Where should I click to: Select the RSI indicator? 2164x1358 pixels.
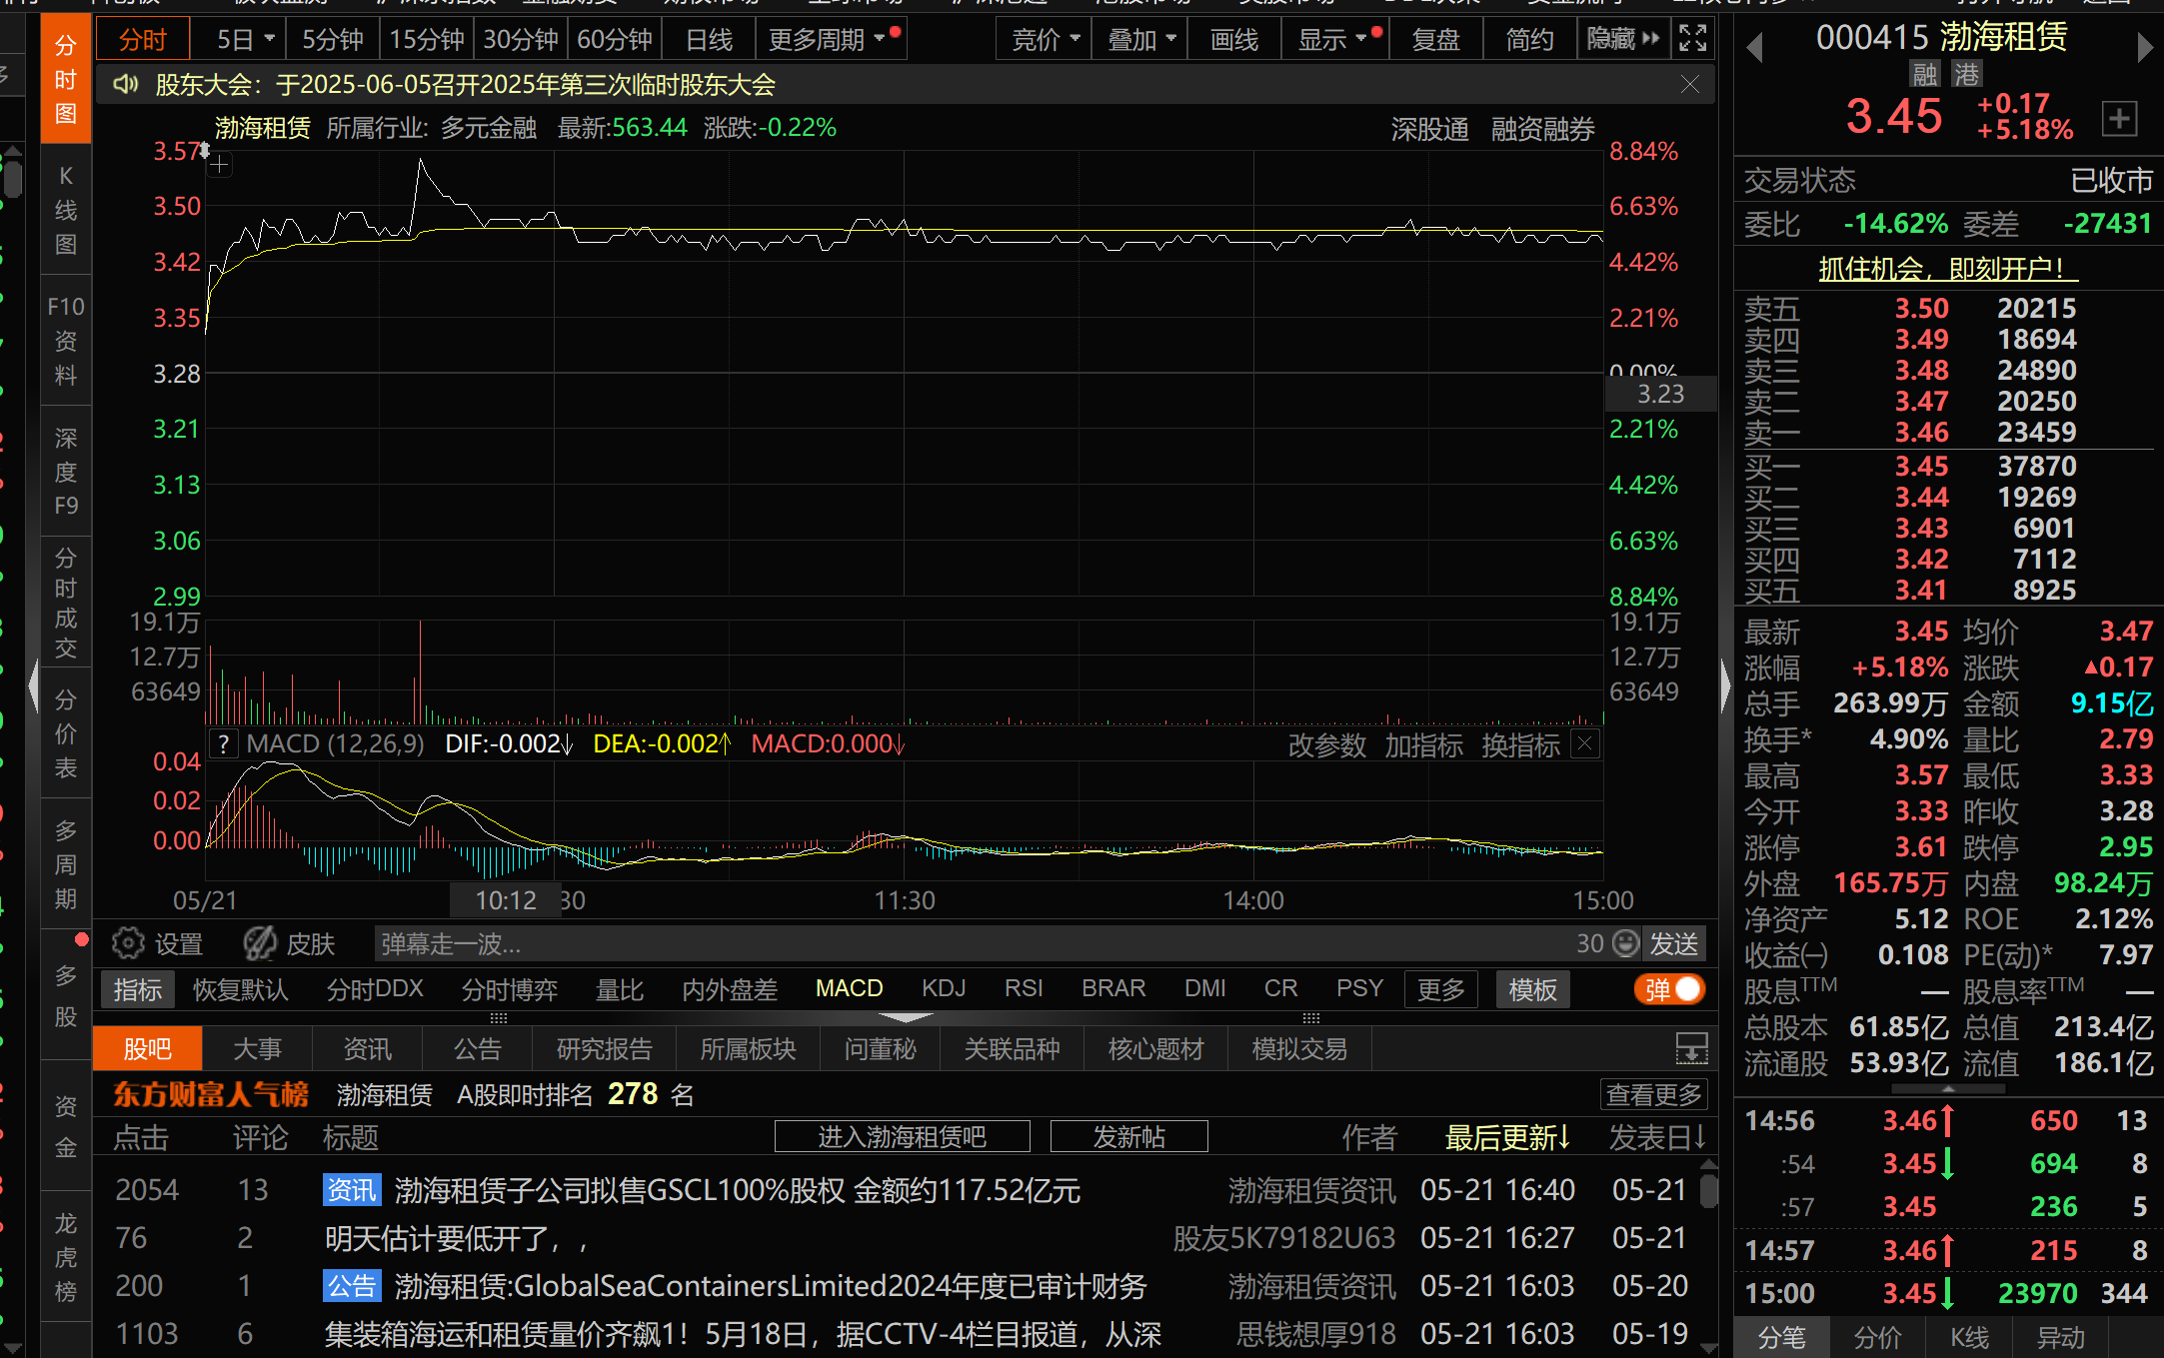(x=1023, y=988)
